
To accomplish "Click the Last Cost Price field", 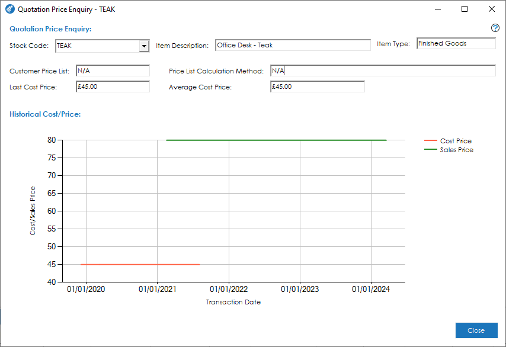I will (x=113, y=86).
